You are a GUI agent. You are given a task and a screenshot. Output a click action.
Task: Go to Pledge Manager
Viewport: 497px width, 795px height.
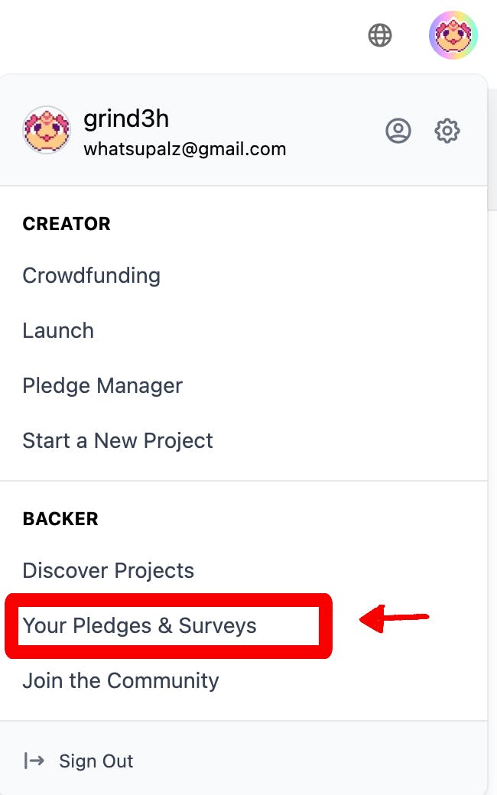pos(102,385)
